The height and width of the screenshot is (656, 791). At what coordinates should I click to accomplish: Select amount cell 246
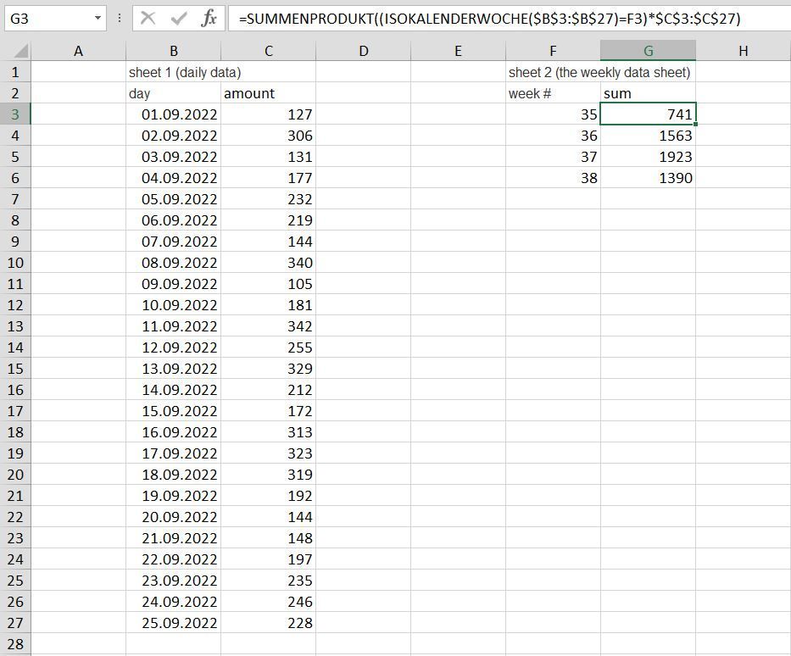[x=269, y=602]
